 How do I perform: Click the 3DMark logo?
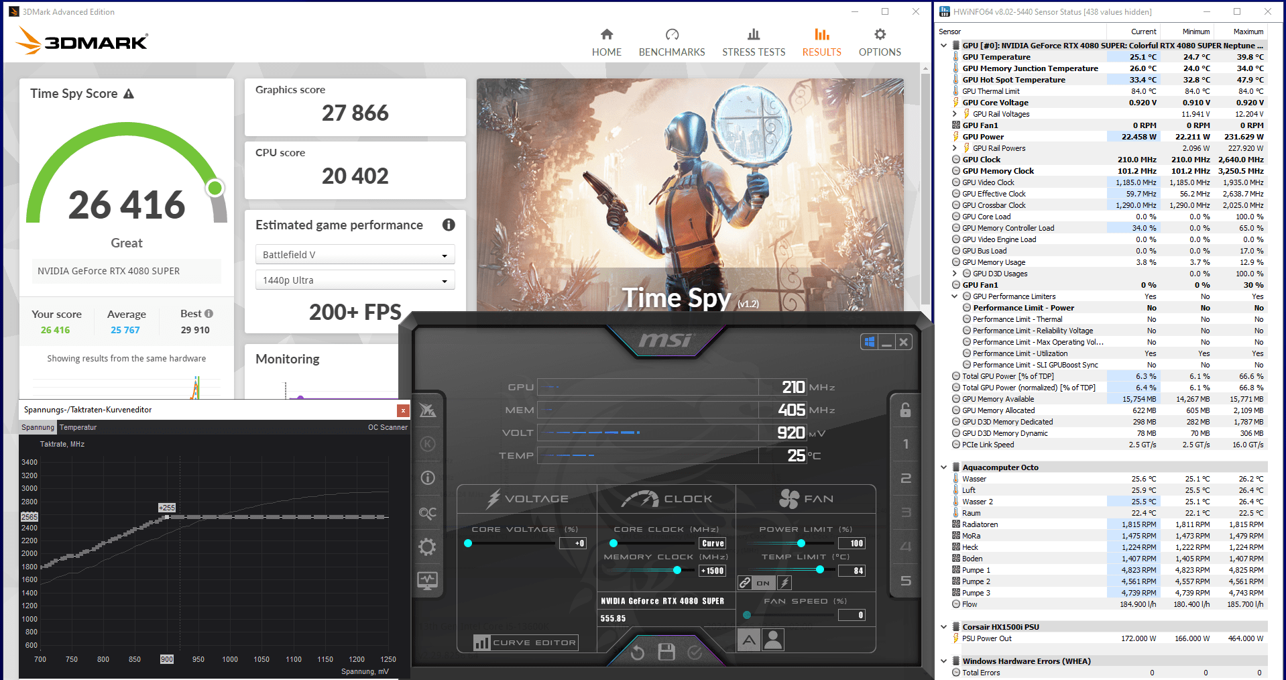(x=82, y=41)
